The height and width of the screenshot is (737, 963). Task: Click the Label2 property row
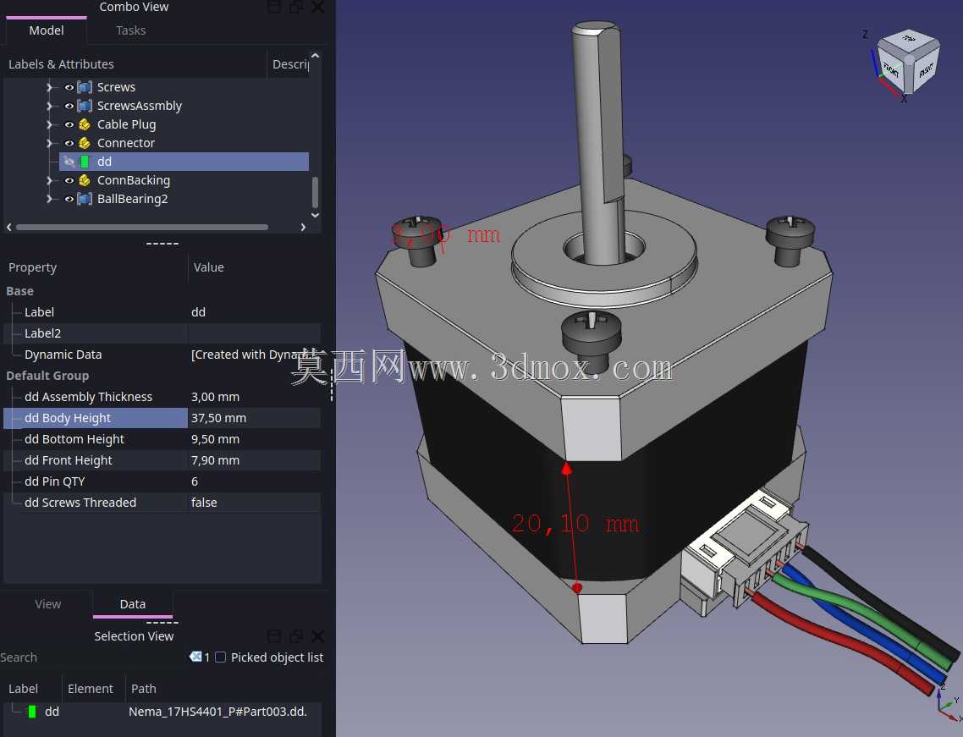[x=162, y=333]
